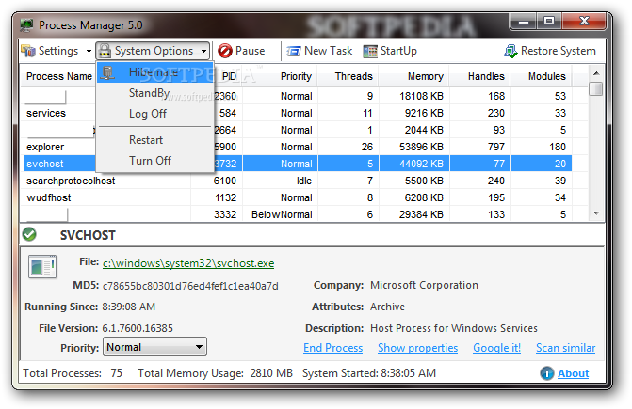
Task: Click the Settings gear icon
Action: tap(28, 51)
